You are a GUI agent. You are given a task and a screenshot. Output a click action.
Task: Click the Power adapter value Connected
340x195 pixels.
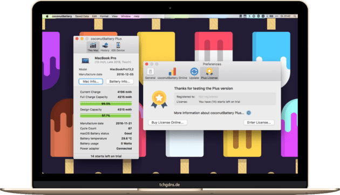tap(124, 149)
